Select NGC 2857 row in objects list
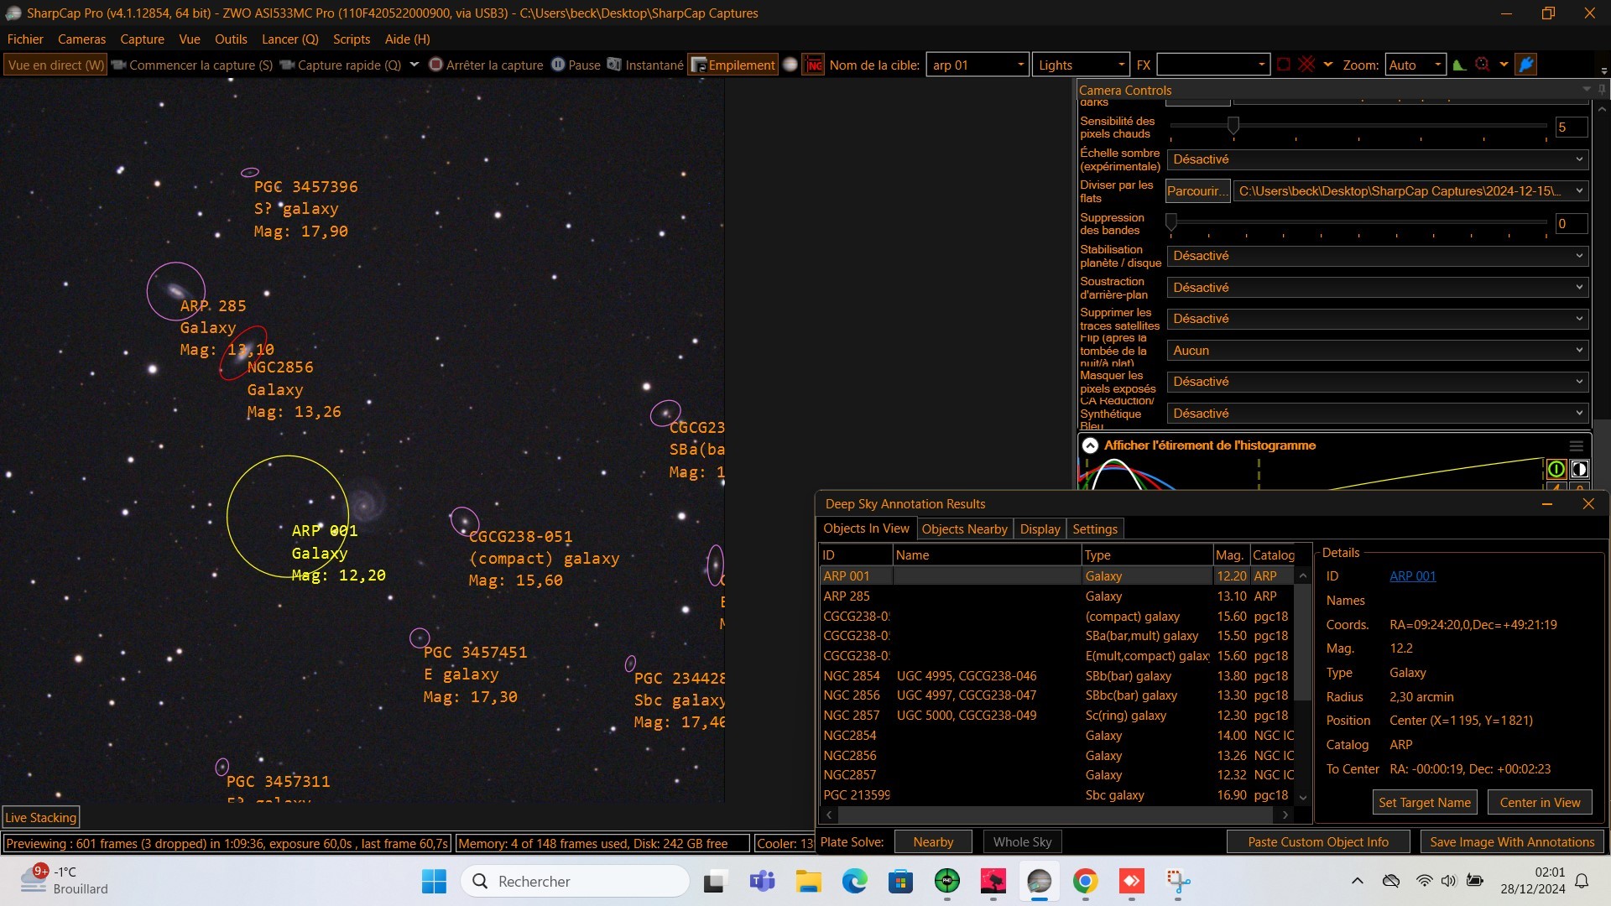Image resolution: width=1611 pixels, height=906 pixels. [x=1056, y=716]
